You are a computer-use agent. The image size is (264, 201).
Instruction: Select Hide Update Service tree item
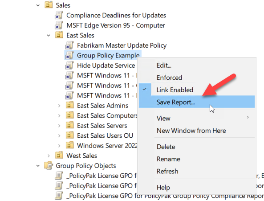(106, 66)
